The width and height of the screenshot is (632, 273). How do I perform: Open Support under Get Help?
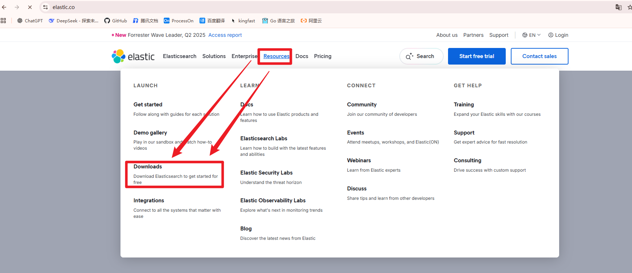pos(464,133)
